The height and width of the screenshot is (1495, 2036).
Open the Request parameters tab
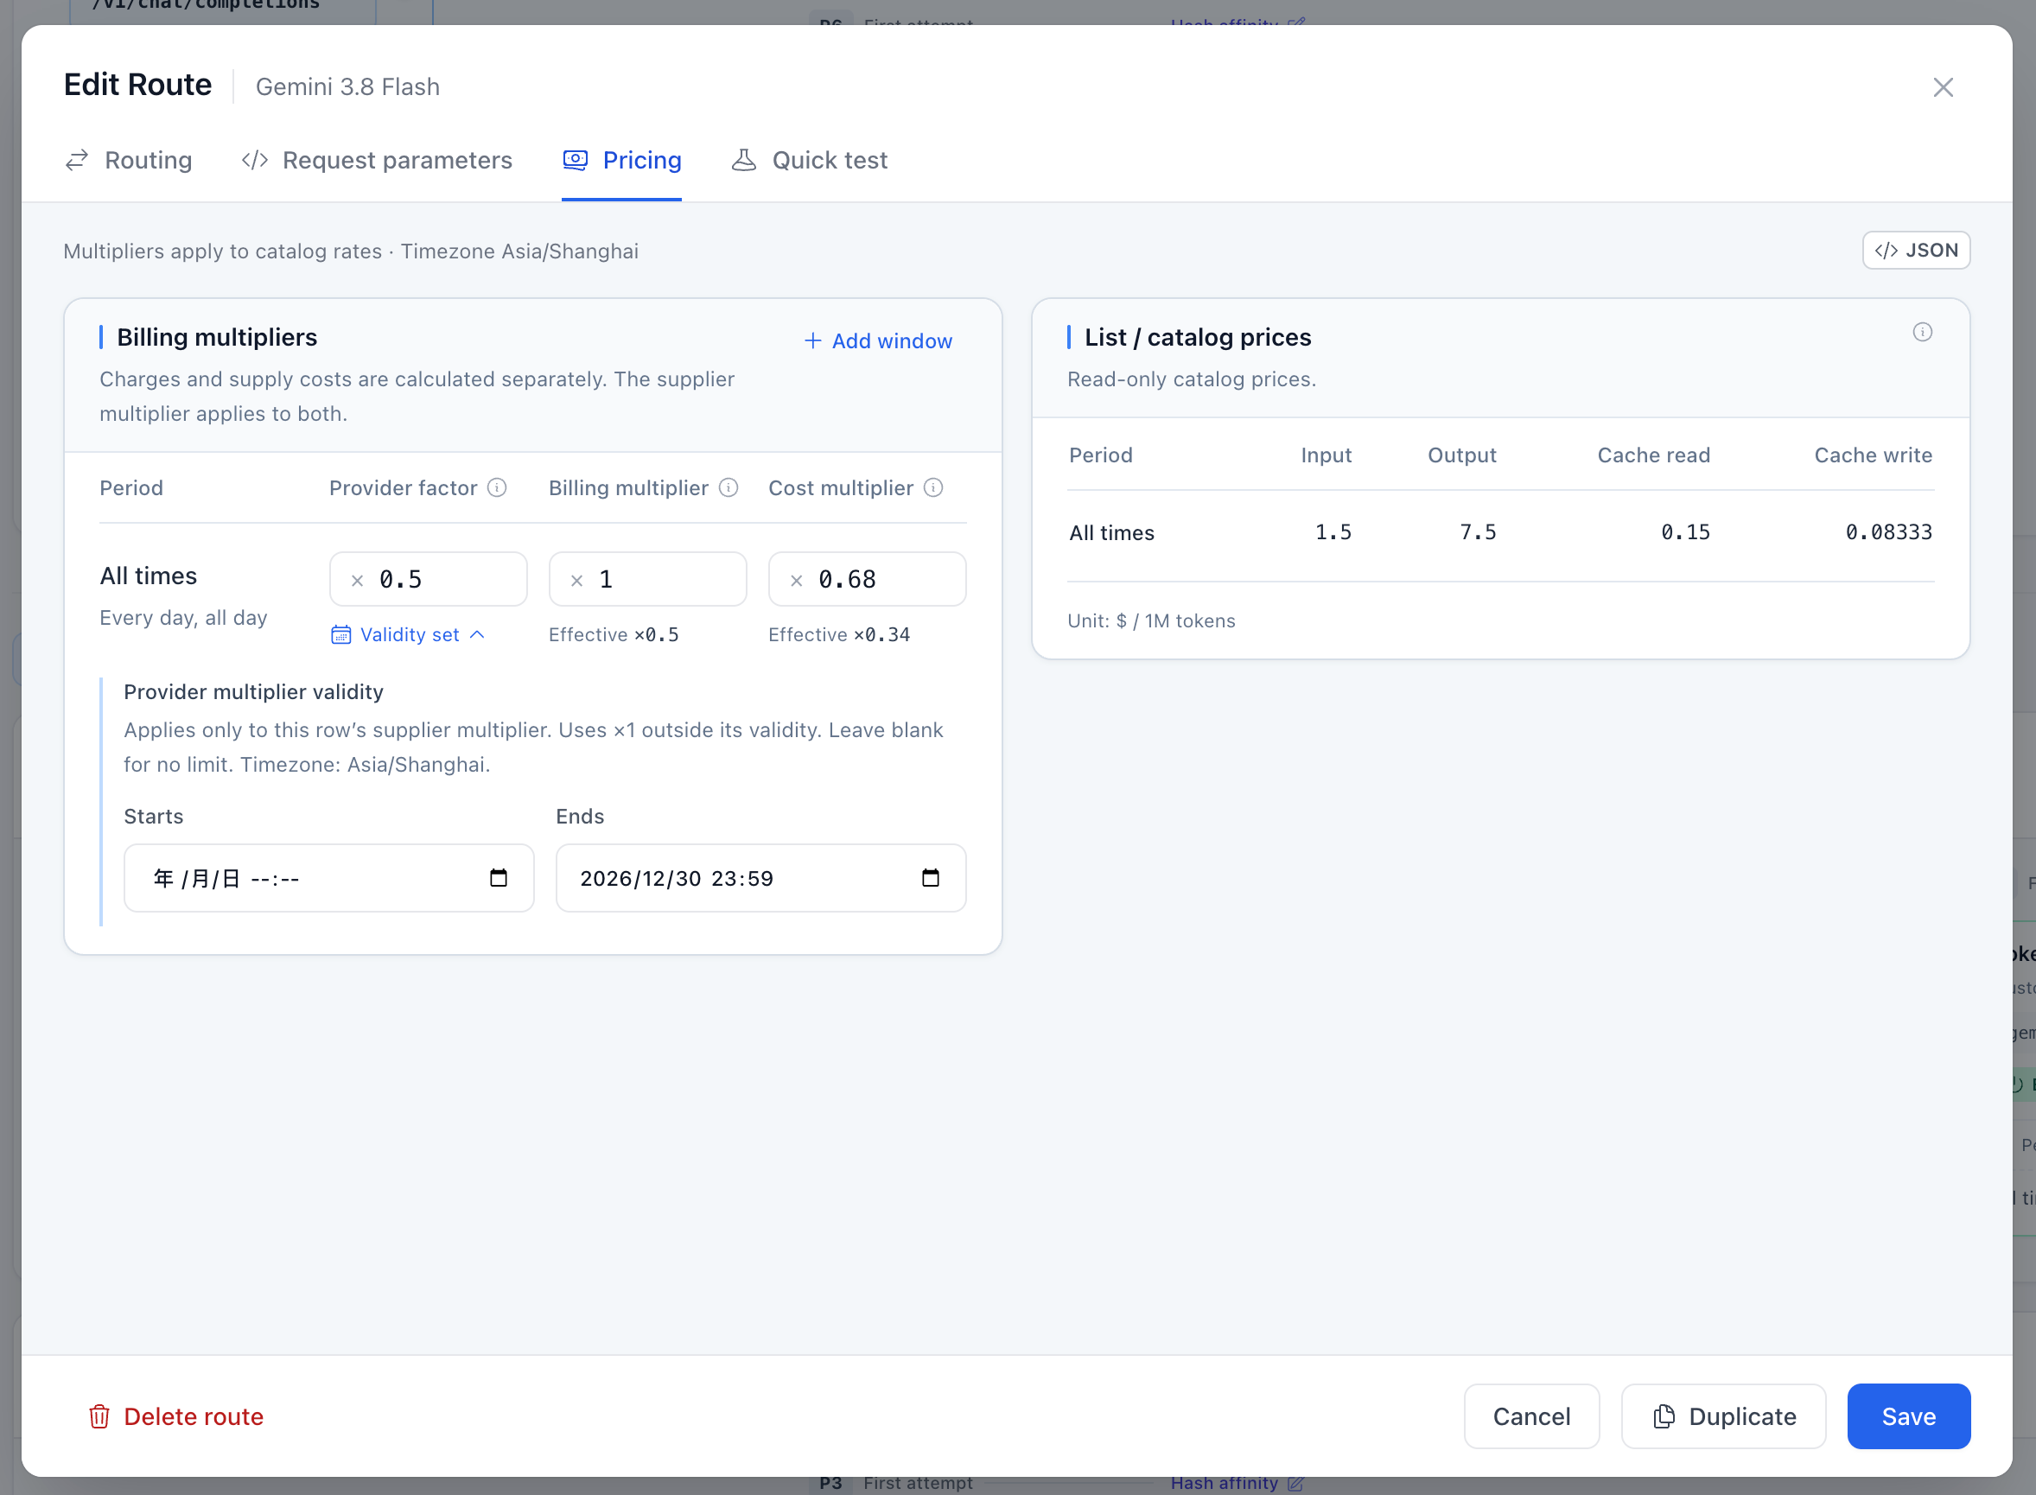377,160
